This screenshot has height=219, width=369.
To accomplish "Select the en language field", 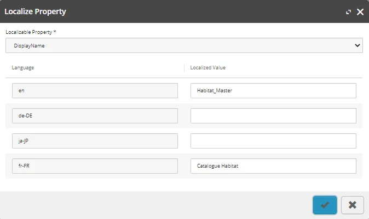I will [x=95, y=91].
